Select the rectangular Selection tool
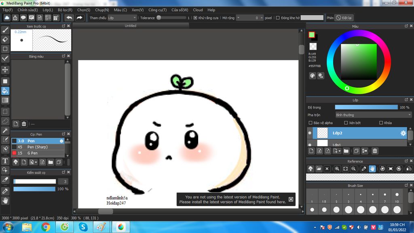414x233 pixels. pyautogui.click(x=5, y=112)
